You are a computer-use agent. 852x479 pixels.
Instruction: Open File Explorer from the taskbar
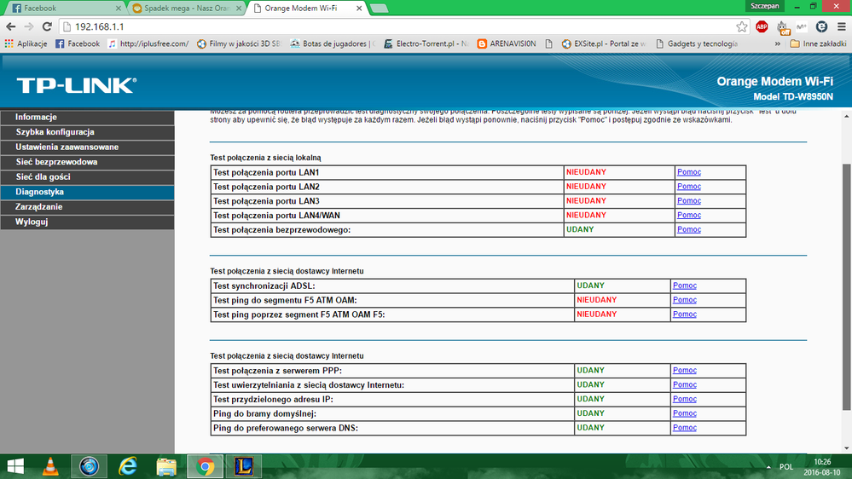[x=166, y=466]
